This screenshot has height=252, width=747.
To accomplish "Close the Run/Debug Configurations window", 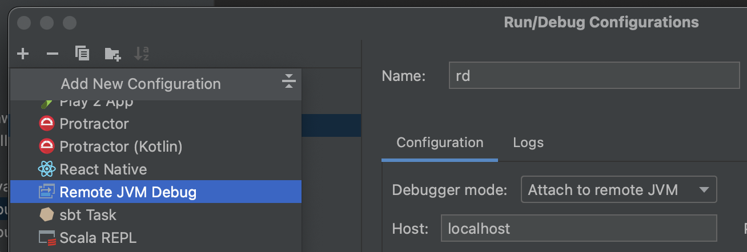I will [24, 23].
